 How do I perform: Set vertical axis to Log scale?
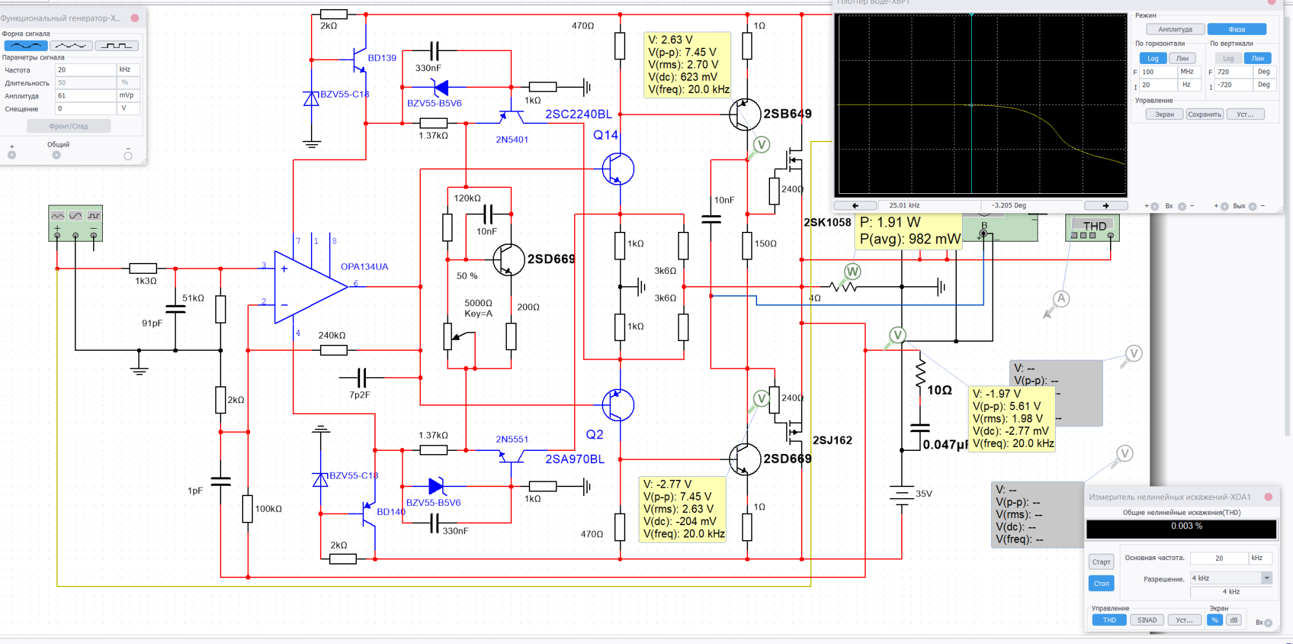(1228, 58)
